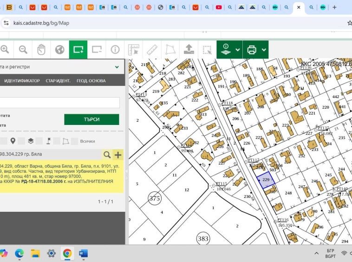Choose the rectangle remove-selection tool
Screen dimensions: 352x262
click(97, 50)
